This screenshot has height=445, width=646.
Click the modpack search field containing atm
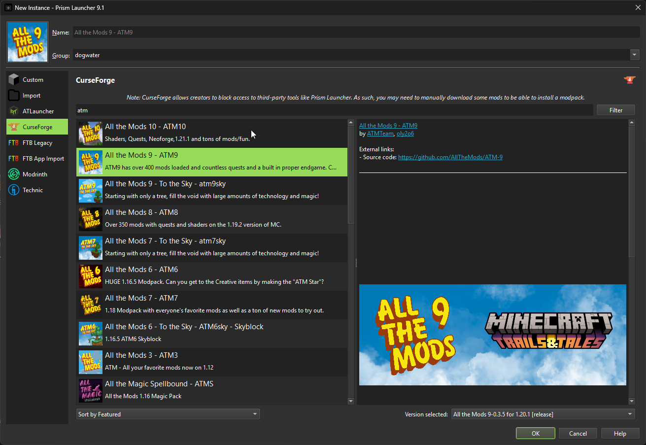click(335, 110)
